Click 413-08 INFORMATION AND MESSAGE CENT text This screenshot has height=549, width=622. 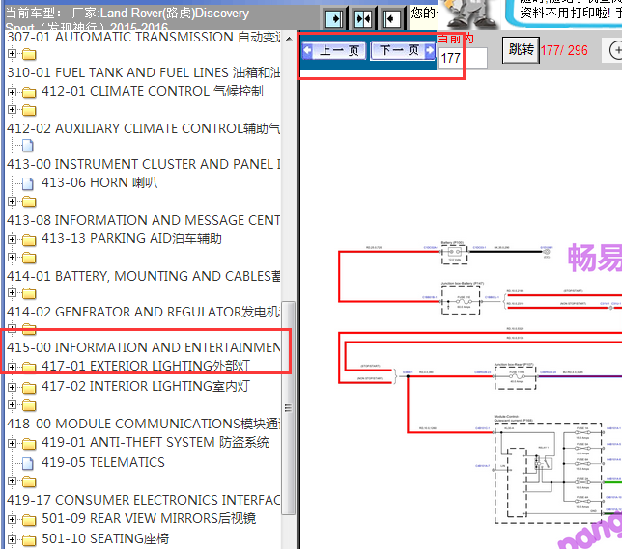[144, 220]
